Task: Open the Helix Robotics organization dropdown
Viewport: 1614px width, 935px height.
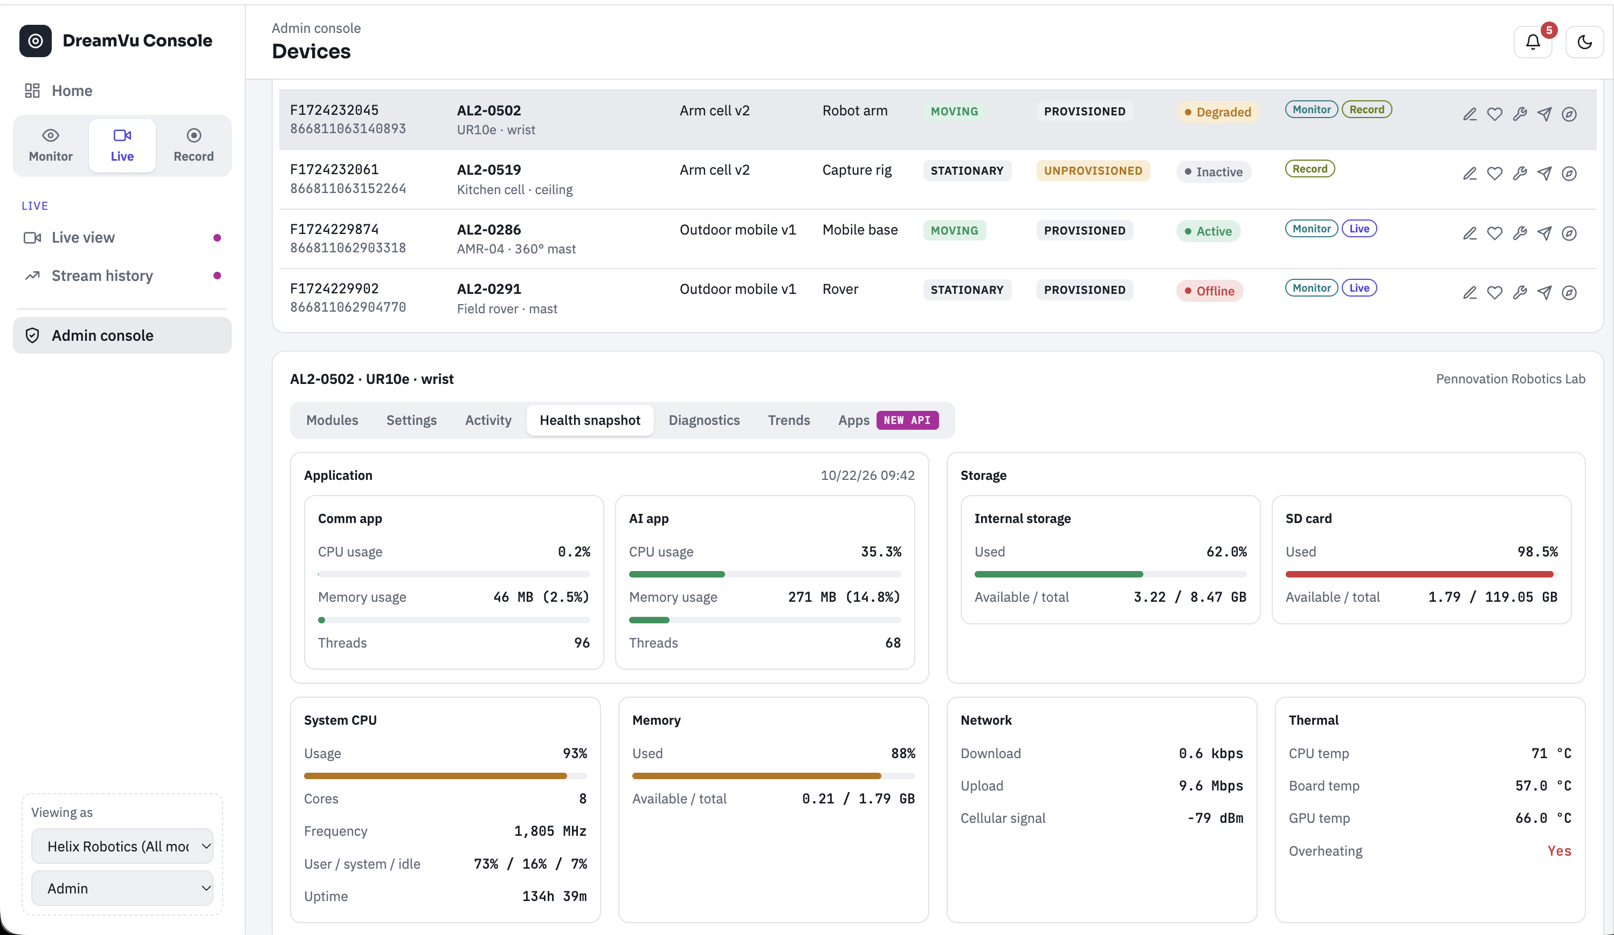Action: tap(122, 846)
